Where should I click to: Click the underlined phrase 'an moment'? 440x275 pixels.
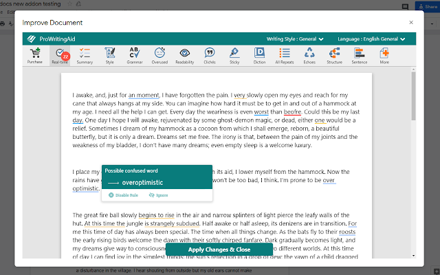click(x=144, y=95)
